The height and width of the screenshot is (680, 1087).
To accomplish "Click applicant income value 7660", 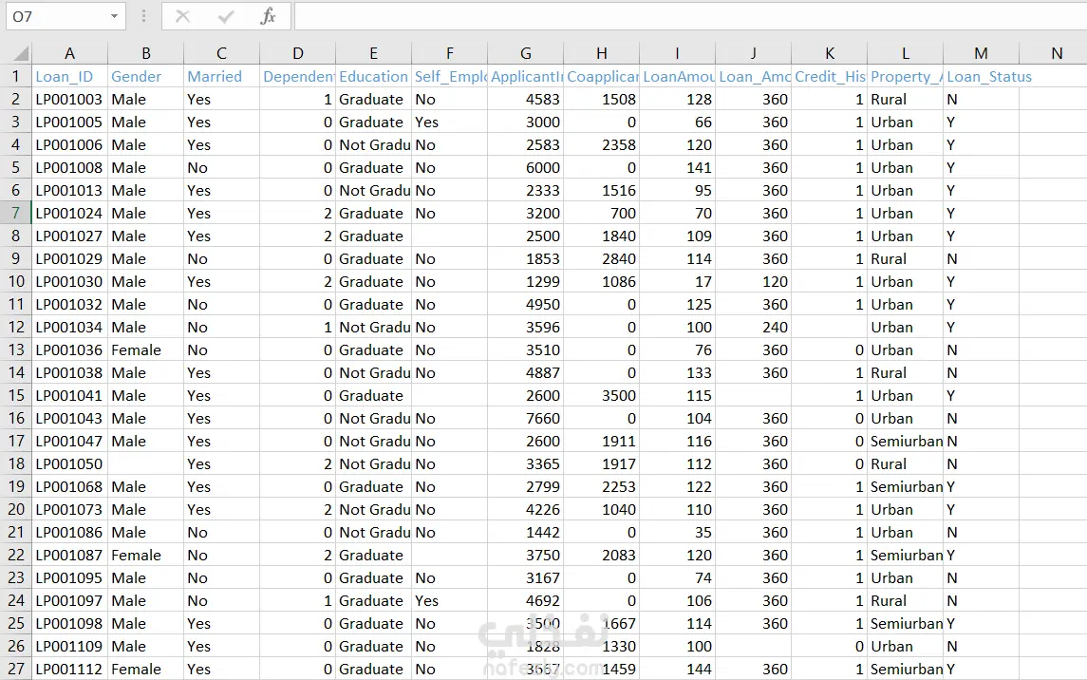I will point(526,418).
